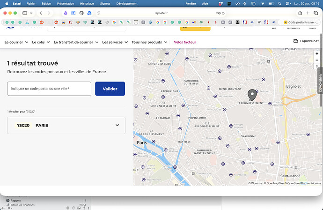323x210 pixels.
Task: Open the Wikipedia W favorite bookmark
Action: (x=259, y=22)
